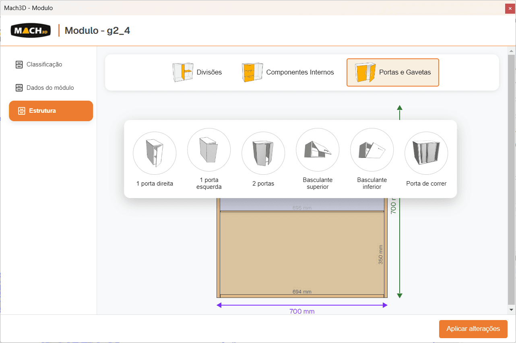Switch to Componentes Internos tab
The height and width of the screenshot is (343, 516).
pyautogui.click(x=288, y=72)
